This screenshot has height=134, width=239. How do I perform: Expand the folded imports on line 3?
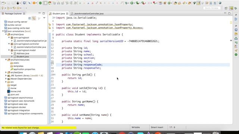(x=55, y=18)
